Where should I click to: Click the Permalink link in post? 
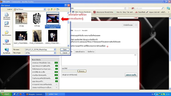tap(85, 31)
